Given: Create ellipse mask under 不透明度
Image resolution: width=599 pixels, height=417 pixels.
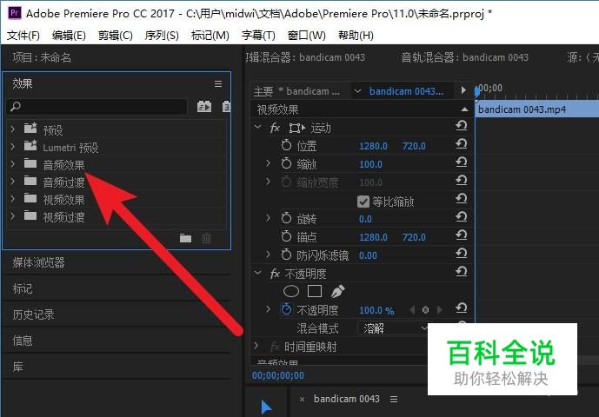Looking at the screenshot, I should coord(291,291).
